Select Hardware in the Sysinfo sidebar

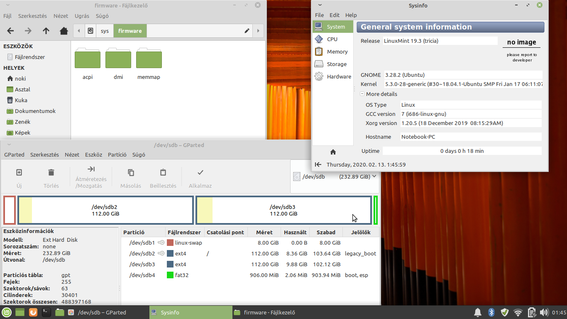click(333, 76)
